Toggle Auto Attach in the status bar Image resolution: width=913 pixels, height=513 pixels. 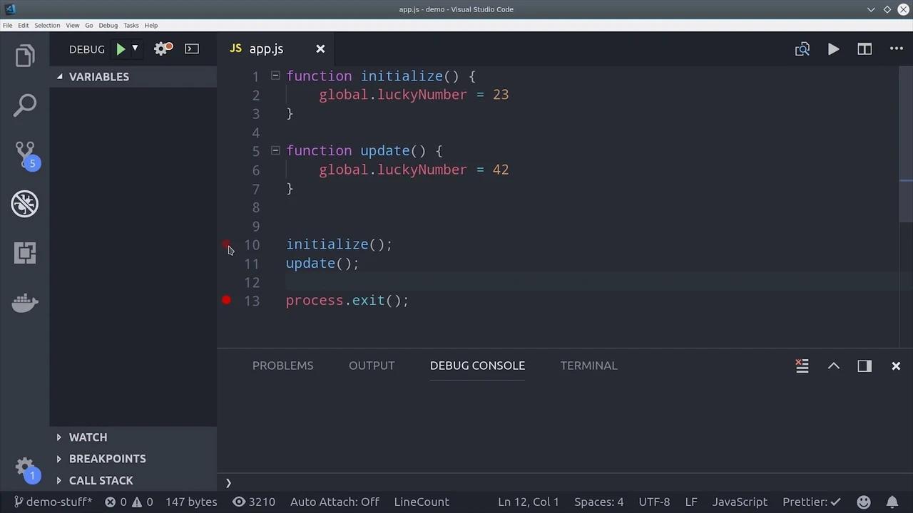coord(335,502)
